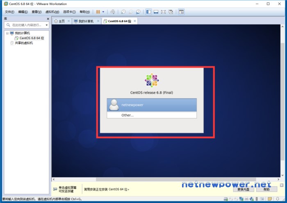
Task: Switch to Unity mode via toolbar icon
Action: [x=171, y=12]
